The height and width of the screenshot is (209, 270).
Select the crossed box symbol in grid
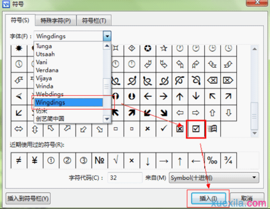click(x=180, y=129)
